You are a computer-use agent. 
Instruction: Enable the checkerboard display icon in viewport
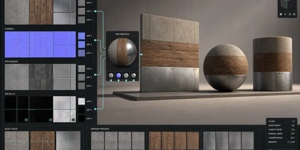(290, 14)
